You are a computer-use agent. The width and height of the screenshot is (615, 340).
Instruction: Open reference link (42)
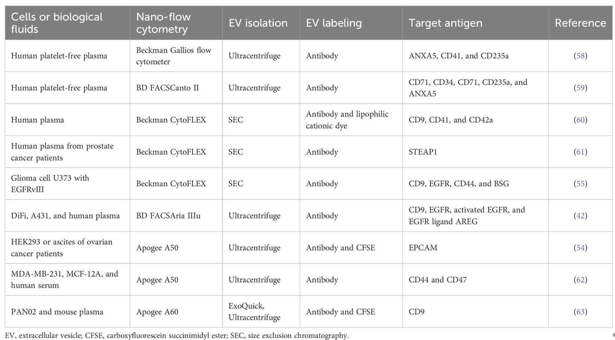point(580,216)
